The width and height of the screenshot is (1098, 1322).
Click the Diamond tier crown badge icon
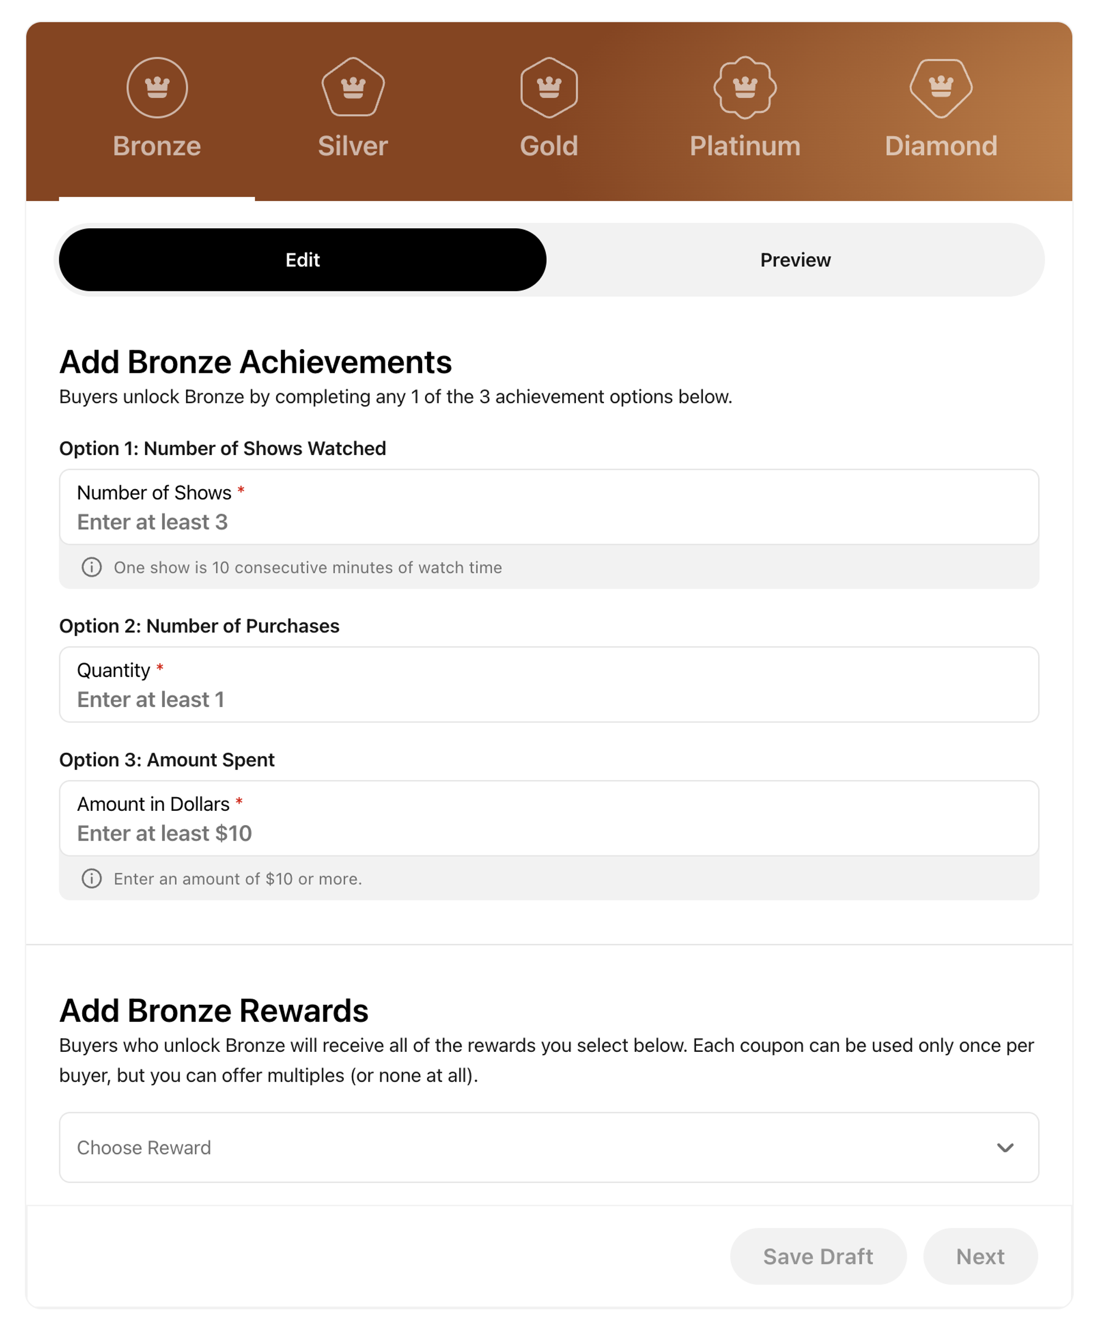pyautogui.click(x=940, y=87)
